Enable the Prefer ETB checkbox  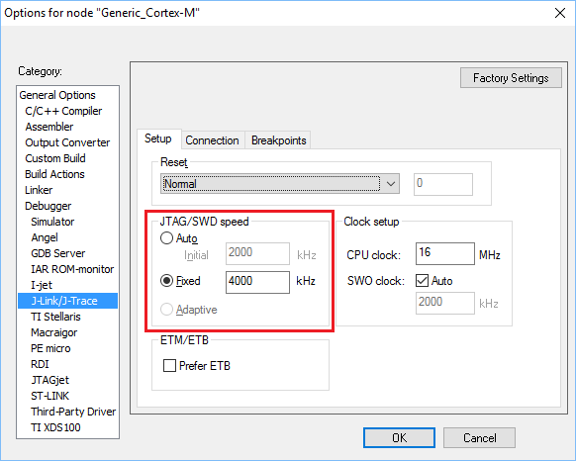pos(169,365)
